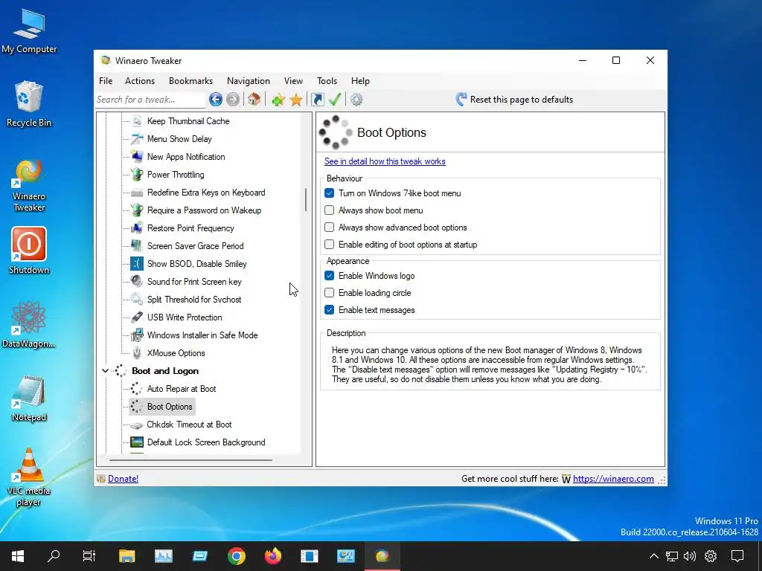Open File Explorer from the taskbar
Viewport: 762px width, 571px height.
click(127, 556)
